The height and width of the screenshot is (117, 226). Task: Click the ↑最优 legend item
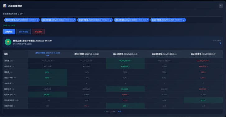click(107, 111)
